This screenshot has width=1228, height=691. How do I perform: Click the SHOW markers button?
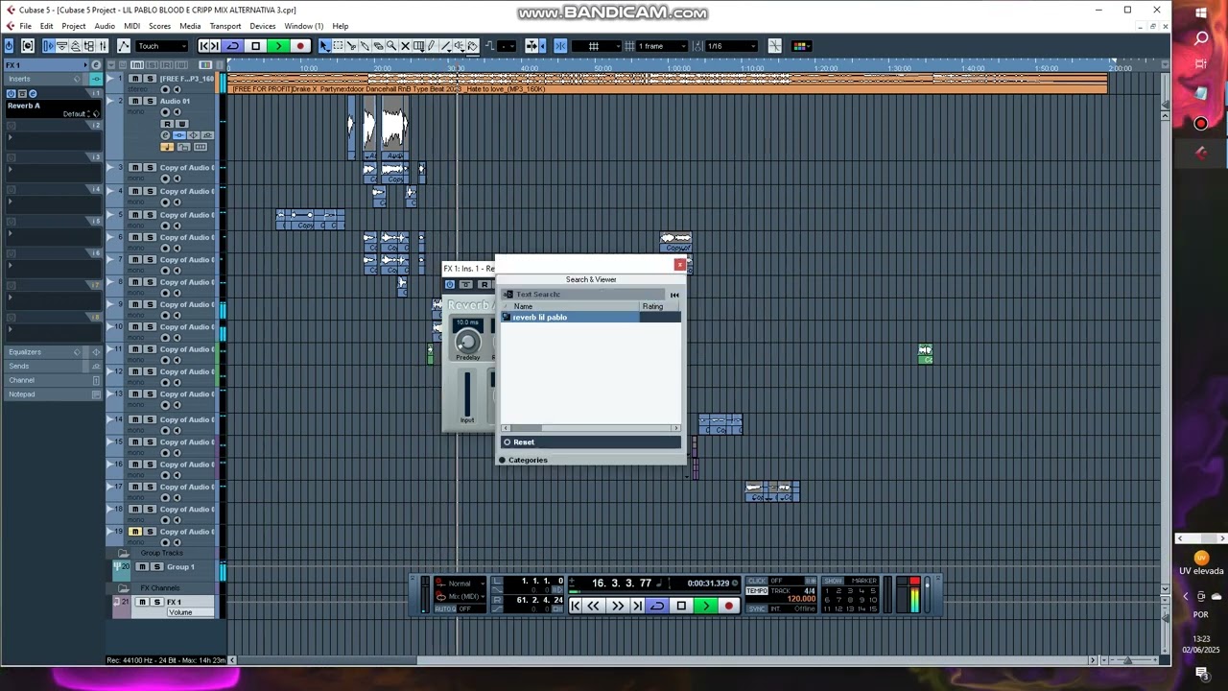point(833,581)
